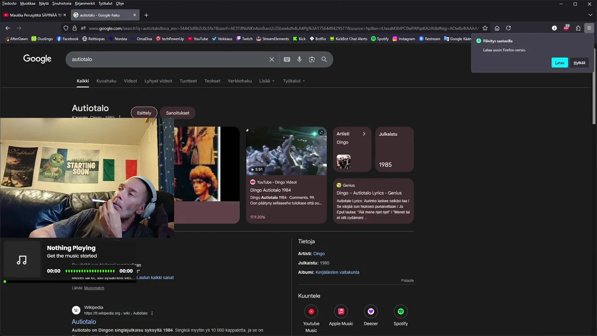Open the Spotify listen option
Screen dimensions: 597x336
pyautogui.click(x=401, y=315)
